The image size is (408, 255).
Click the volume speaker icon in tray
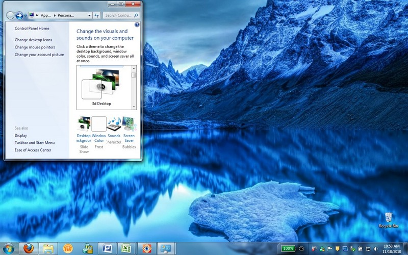(375, 248)
